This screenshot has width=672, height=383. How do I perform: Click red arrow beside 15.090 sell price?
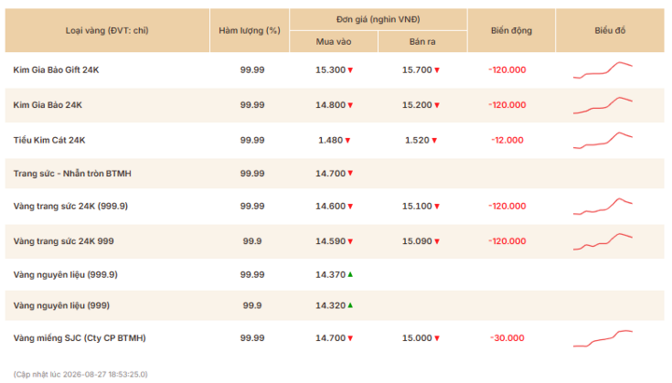coord(437,241)
